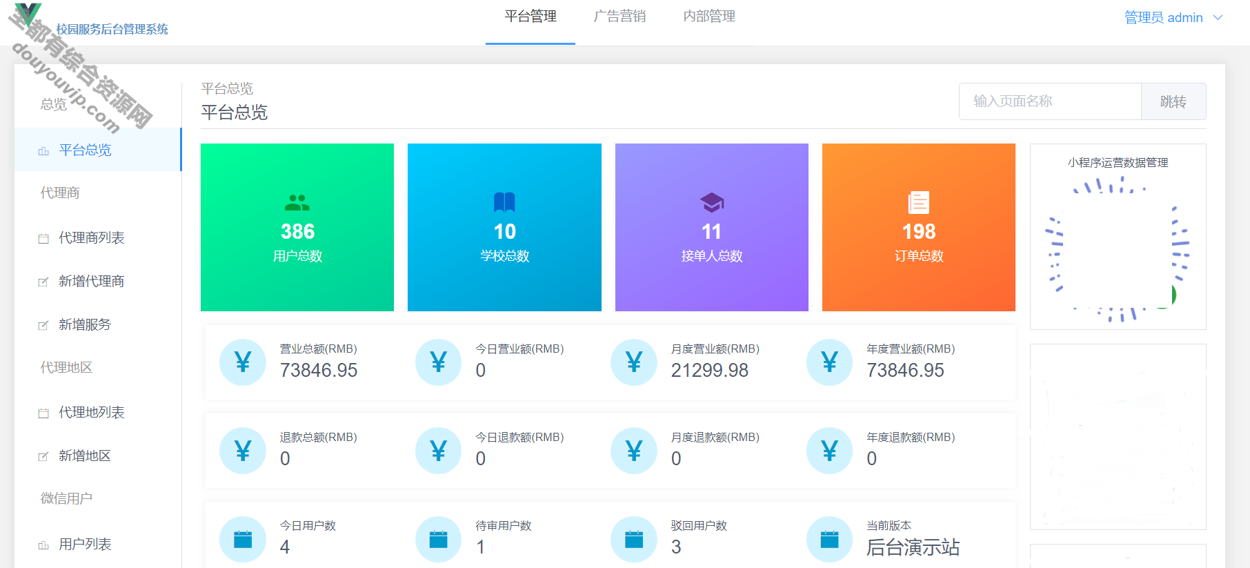Viewport: 1250px width, 568px height.
Task: Click the 跳转 button
Action: click(1173, 101)
